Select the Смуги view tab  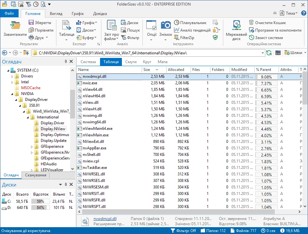coord(131,62)
